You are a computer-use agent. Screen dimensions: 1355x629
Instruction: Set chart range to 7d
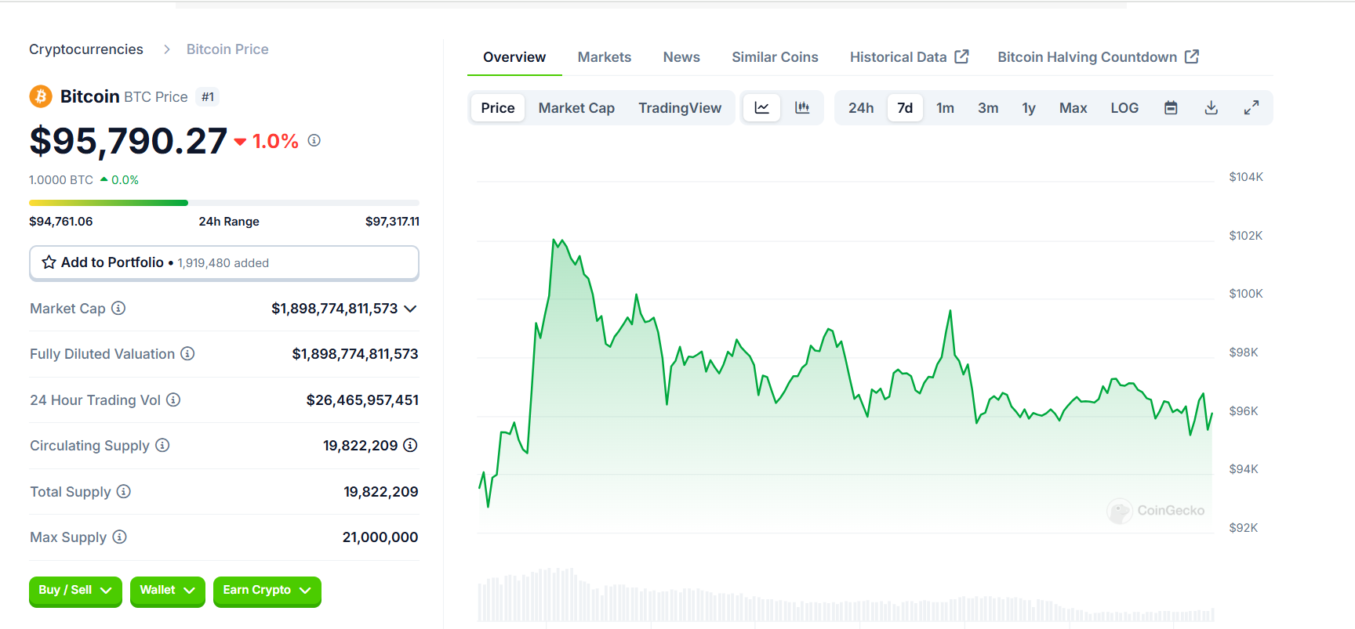pyautogui.click(x=905, y=108)
